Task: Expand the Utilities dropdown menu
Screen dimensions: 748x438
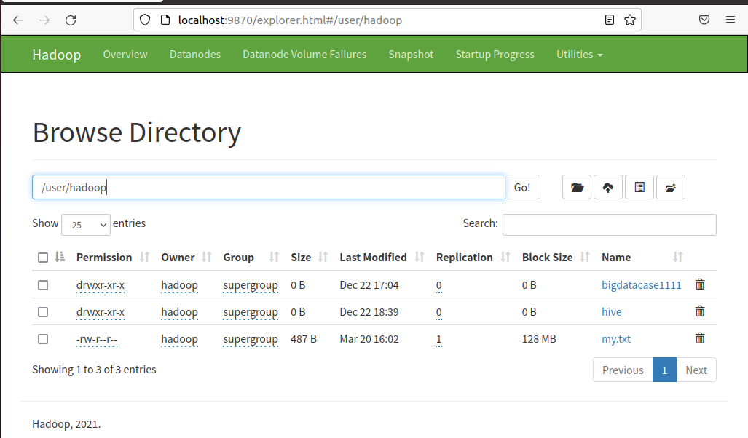Action: coord(579,55)
